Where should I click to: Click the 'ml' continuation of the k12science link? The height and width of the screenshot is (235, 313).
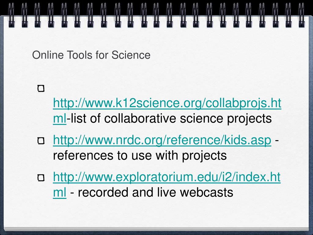pyautogui.click(x=60, y=118)
